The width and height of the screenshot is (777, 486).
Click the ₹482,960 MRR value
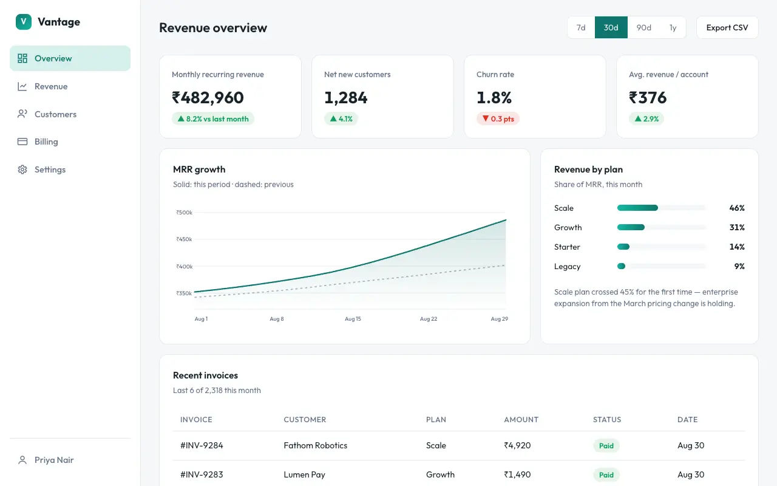[x=208, y=98]
